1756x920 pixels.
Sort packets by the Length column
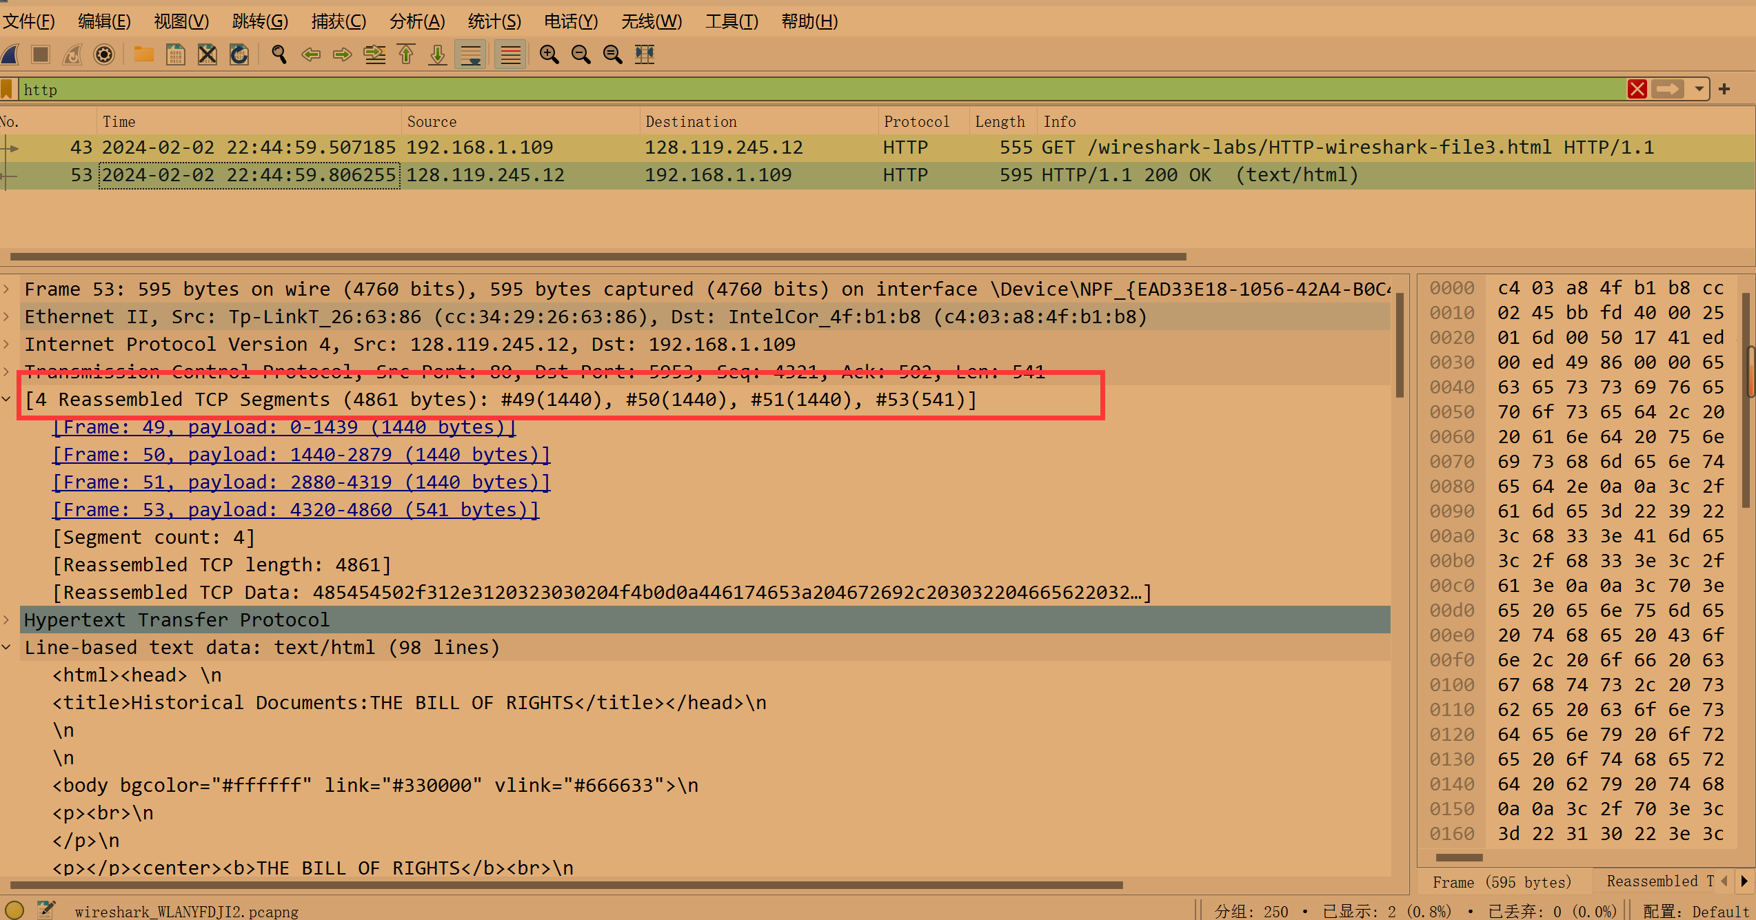1003,121
